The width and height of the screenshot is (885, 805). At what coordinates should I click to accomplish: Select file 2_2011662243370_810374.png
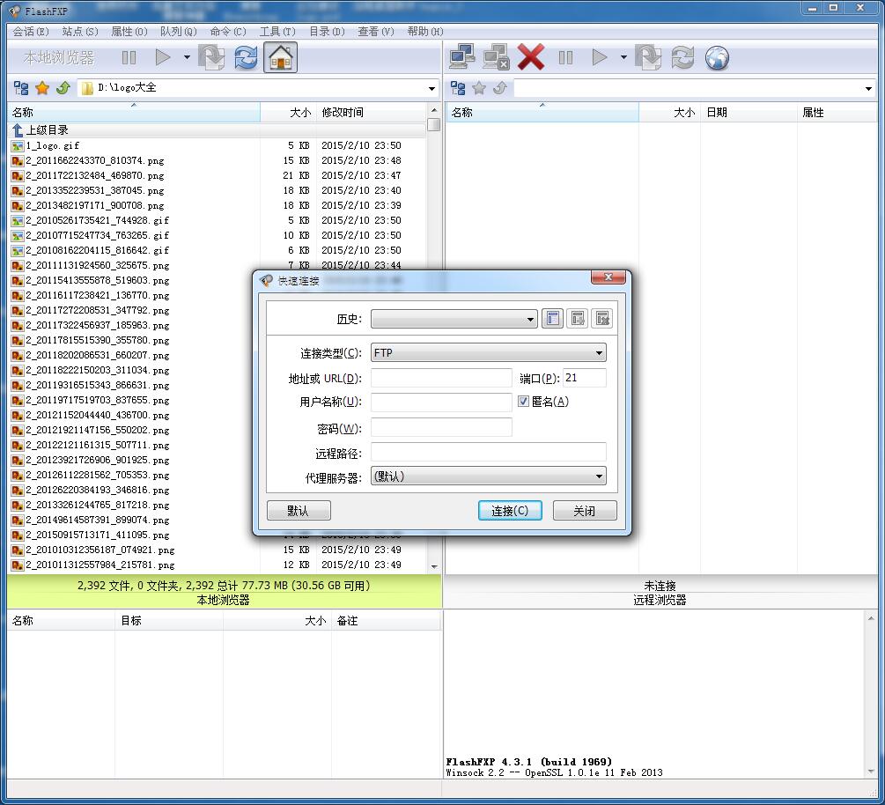[95, 161]
